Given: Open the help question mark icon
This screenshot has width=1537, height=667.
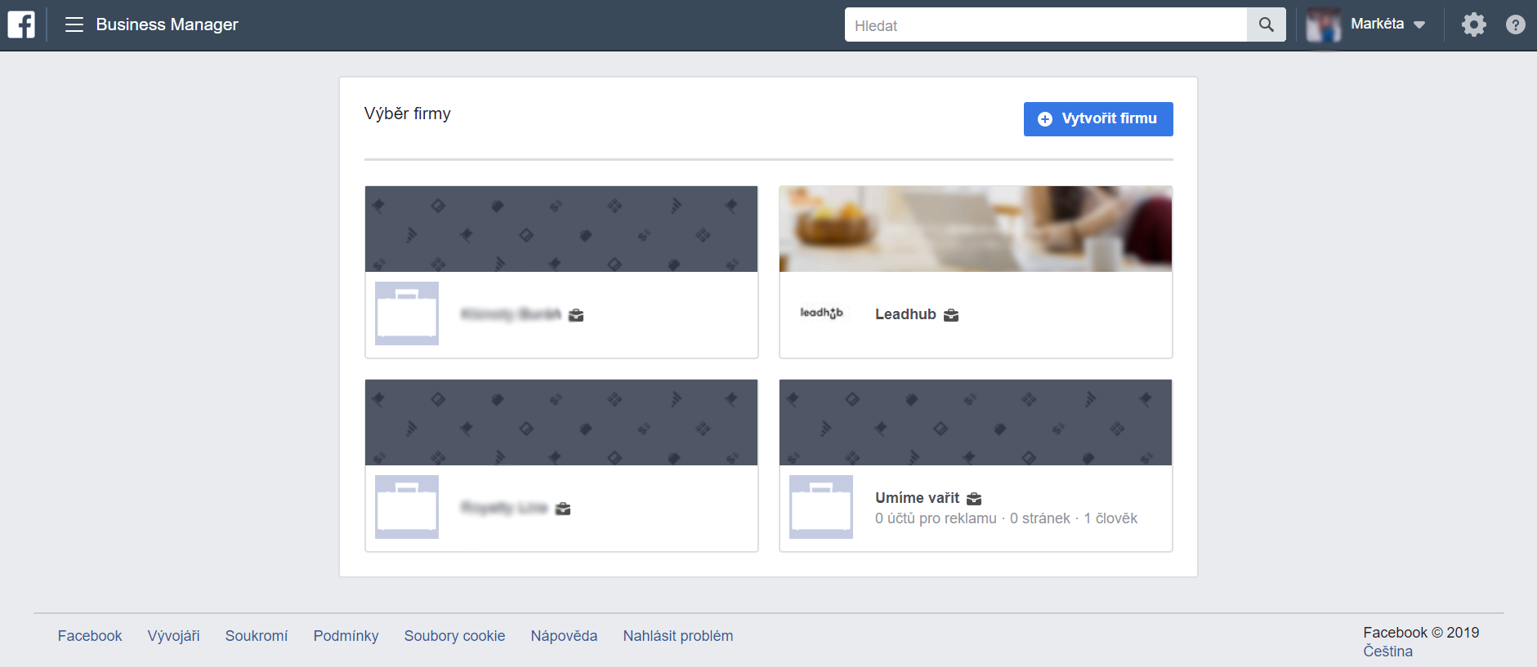Looking at the screenshot, I should click(x=1515, y=24).
